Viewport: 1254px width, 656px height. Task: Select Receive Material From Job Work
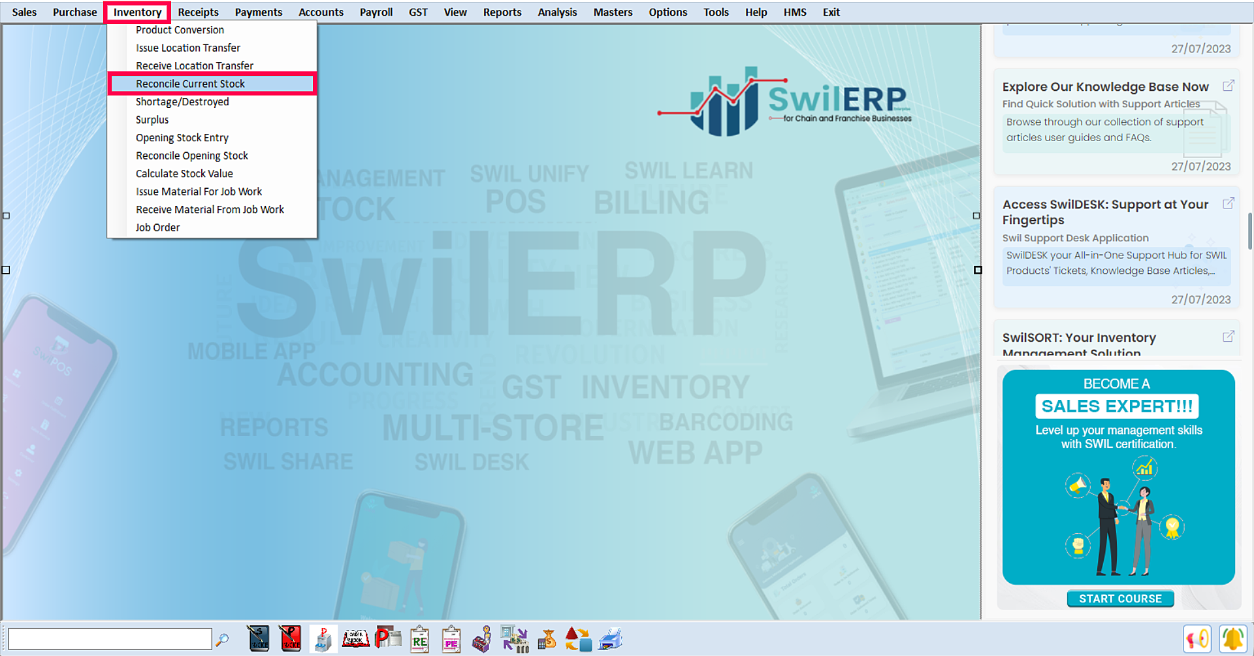[x=212, y=210]
